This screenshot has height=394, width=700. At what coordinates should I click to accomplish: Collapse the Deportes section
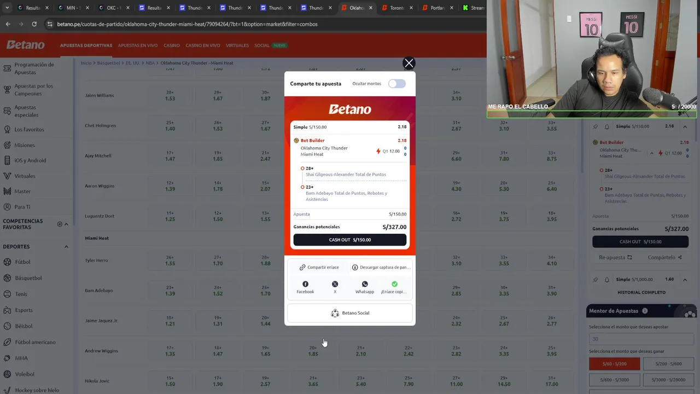[x=66, y=247]
